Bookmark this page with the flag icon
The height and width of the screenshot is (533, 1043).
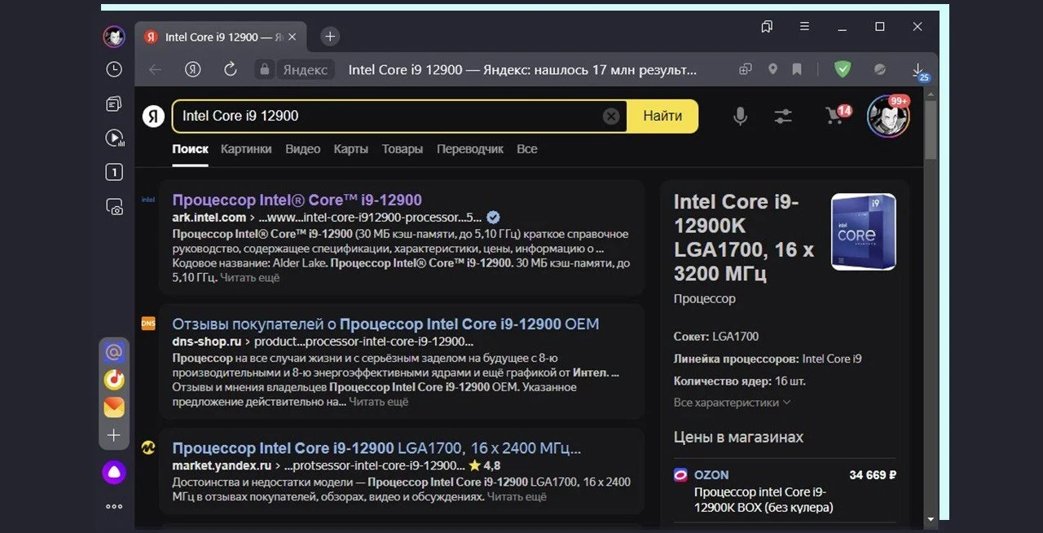tap(797, 70)
